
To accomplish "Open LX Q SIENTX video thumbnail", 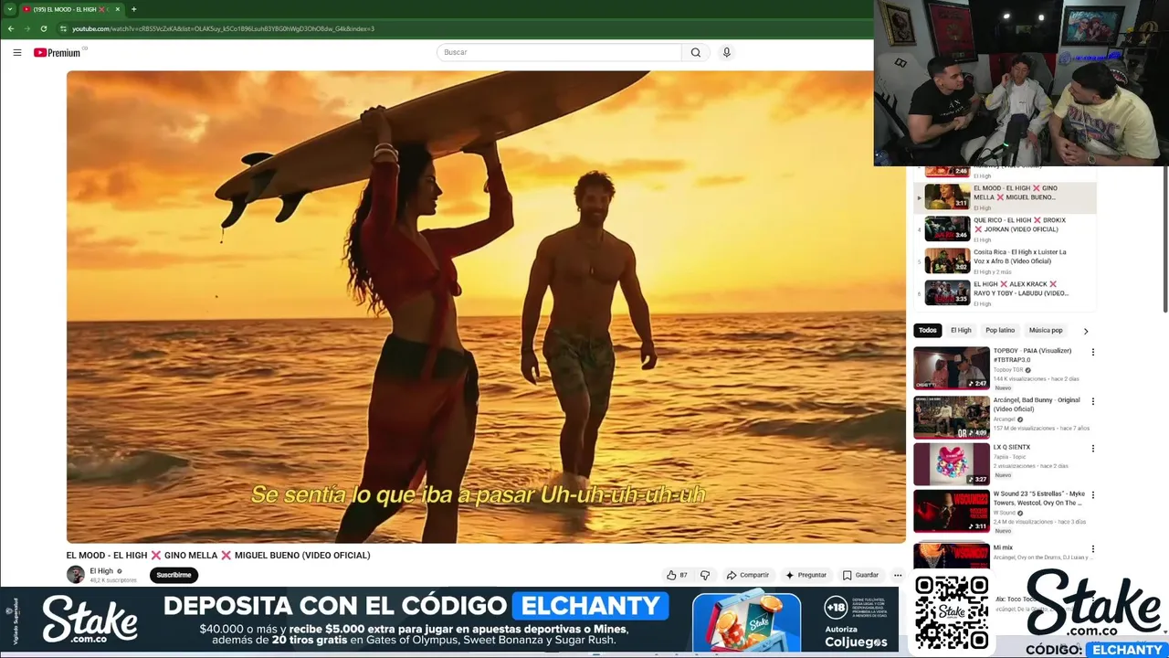I will point(952,463).
